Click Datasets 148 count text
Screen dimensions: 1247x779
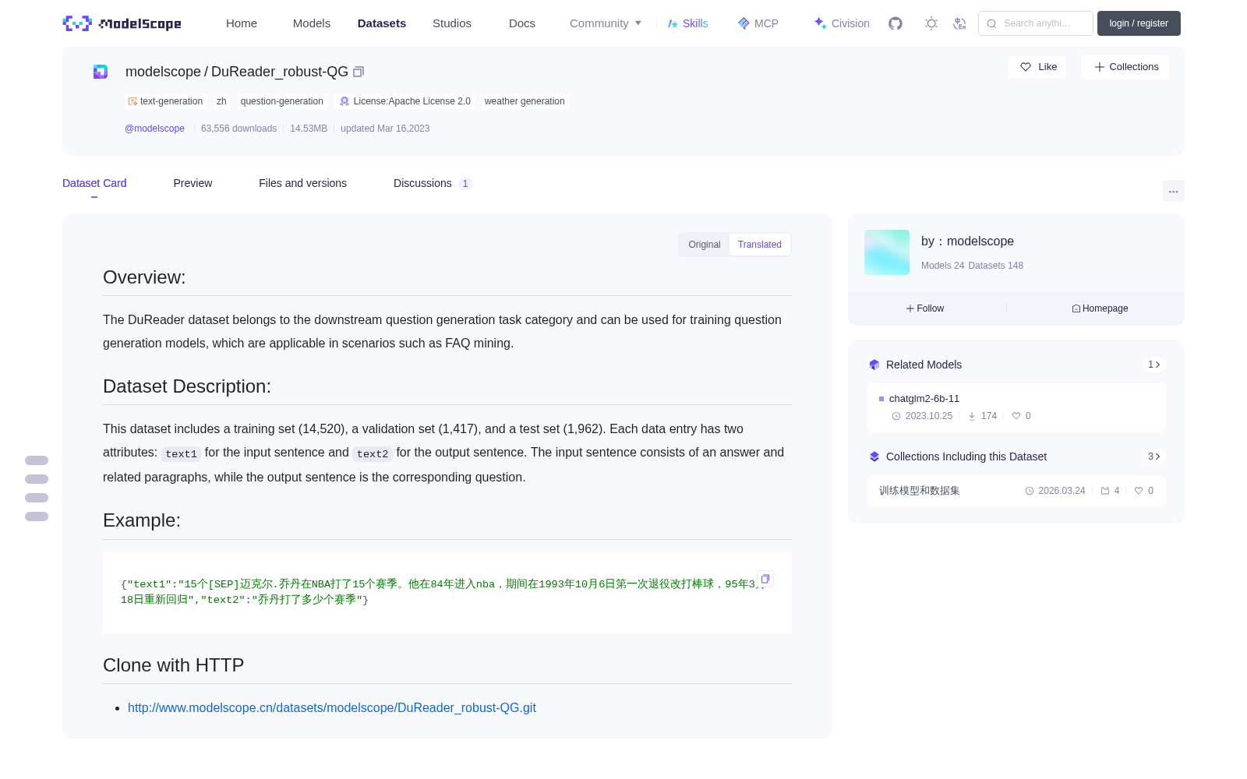[995, 266]
